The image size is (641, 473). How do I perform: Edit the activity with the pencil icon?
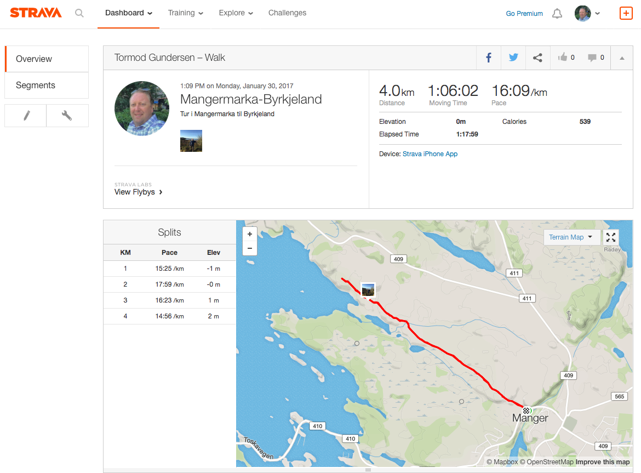pyautogui.click(x=26, y=116)
